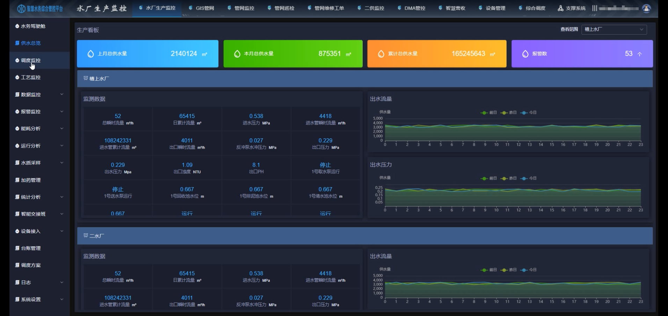
Task: Open the user avatar icon in header
Action: point(646,8)
